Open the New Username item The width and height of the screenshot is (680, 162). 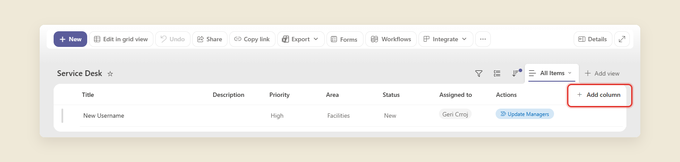point(104,116)
